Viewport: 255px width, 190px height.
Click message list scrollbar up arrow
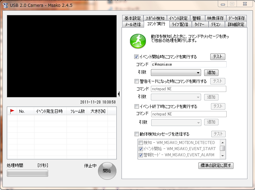(223, 143)
